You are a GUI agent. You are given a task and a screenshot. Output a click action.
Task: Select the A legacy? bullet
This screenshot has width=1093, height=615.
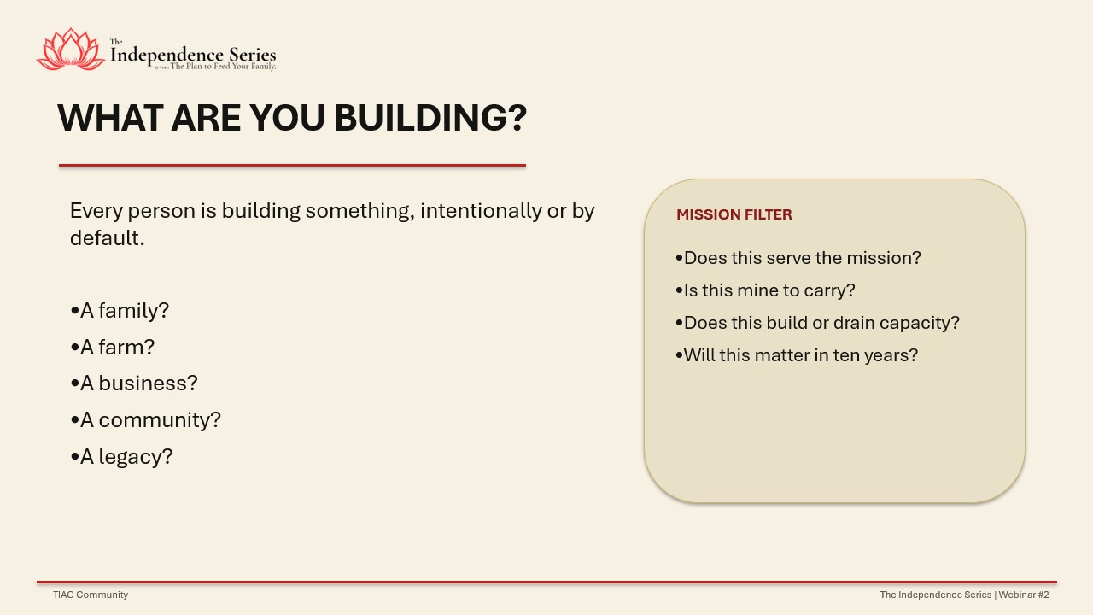121,457
